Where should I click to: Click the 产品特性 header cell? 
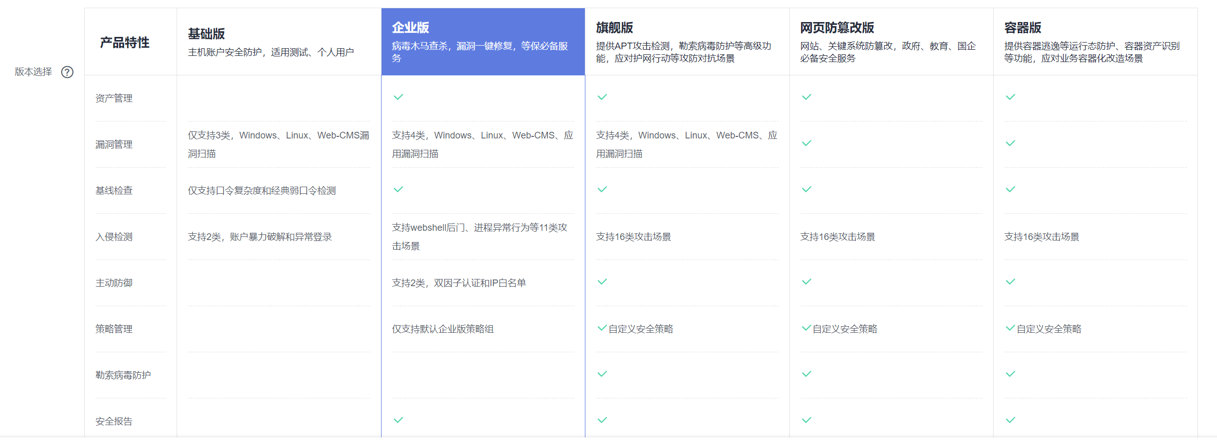coord(125,43)
